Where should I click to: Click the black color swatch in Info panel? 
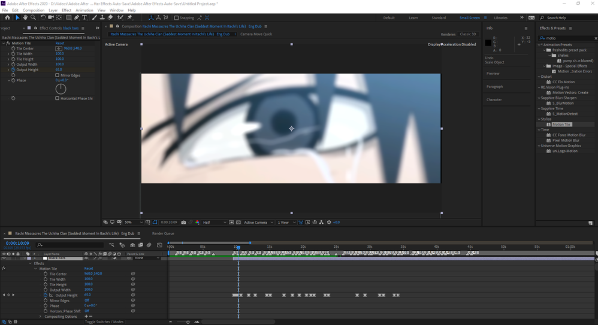488,42
